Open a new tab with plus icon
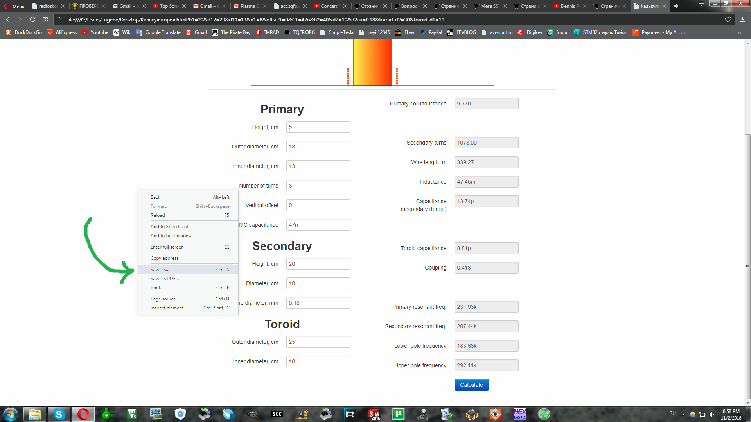The image size is (751, 422). click(x=676, y=6)
